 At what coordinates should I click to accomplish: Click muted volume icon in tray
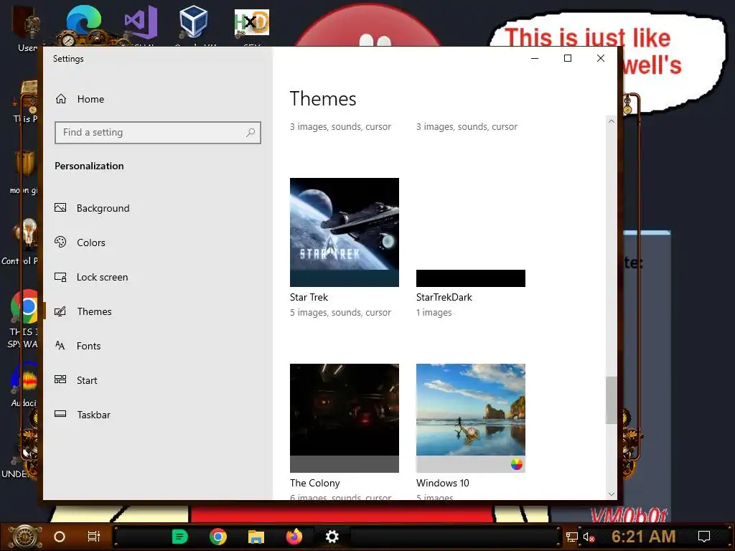click(589, 537)
